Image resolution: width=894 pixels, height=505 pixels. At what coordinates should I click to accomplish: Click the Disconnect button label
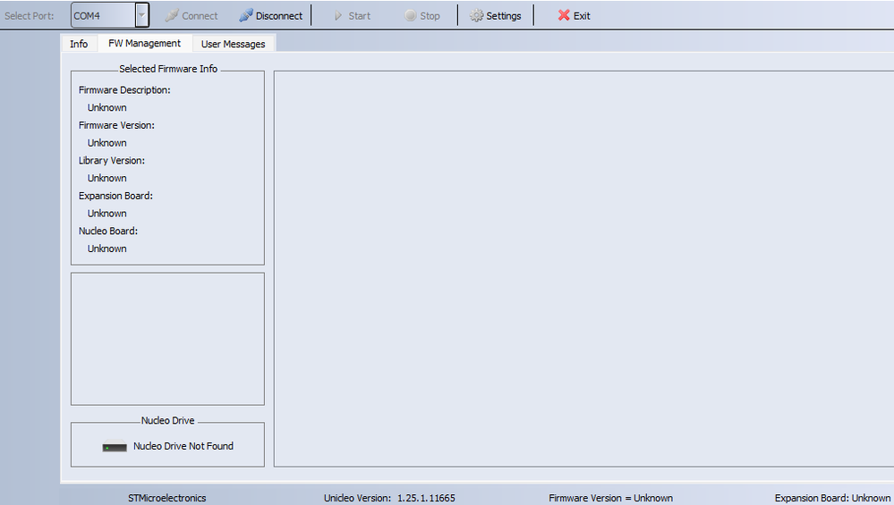tap(279, 16)
